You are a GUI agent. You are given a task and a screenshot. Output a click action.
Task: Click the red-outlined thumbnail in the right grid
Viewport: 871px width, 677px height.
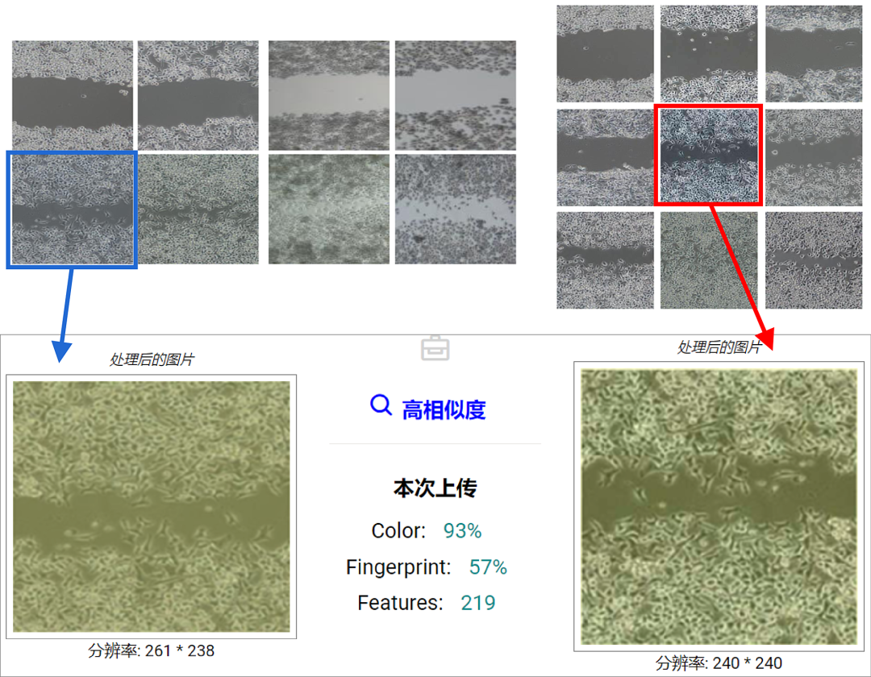click(x=708, y=153)
